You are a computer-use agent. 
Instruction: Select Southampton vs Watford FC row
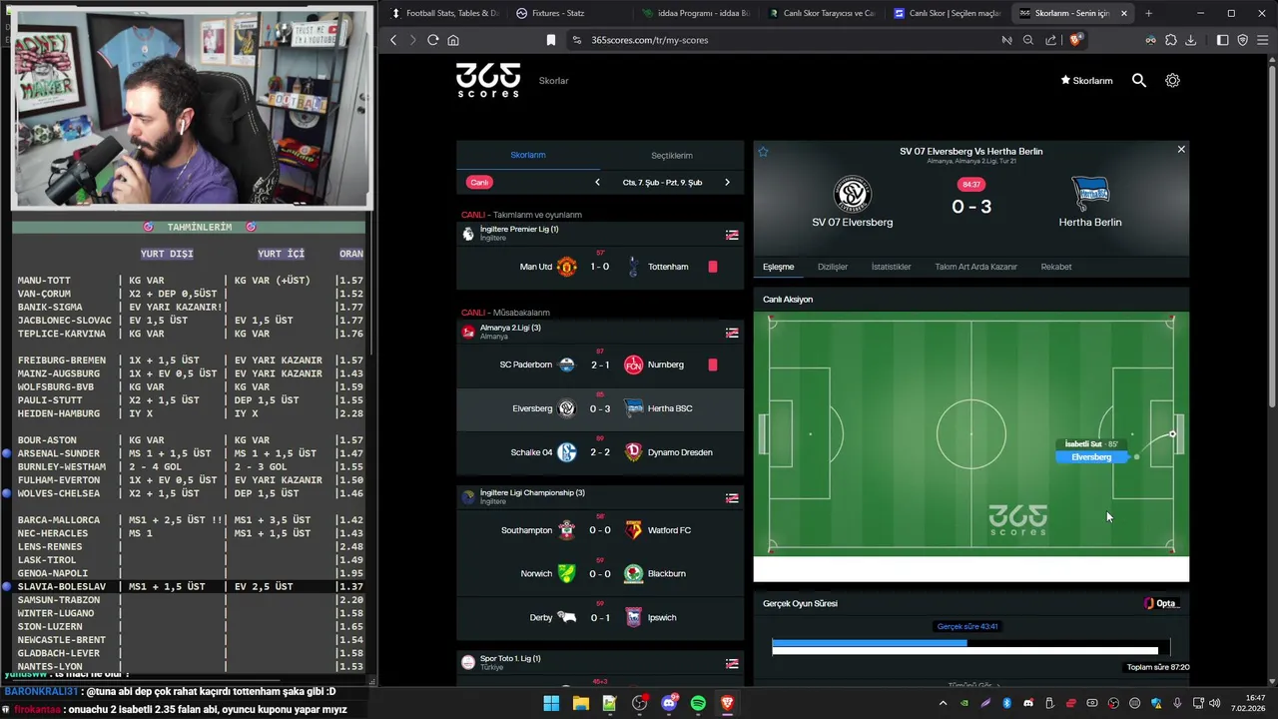click(x=600, y=530)
